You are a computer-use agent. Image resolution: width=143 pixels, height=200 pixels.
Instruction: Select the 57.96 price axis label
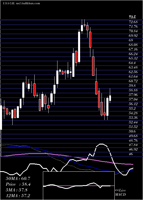pos(133,95)
